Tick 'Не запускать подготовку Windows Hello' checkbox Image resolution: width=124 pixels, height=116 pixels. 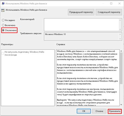coord(3,53)
